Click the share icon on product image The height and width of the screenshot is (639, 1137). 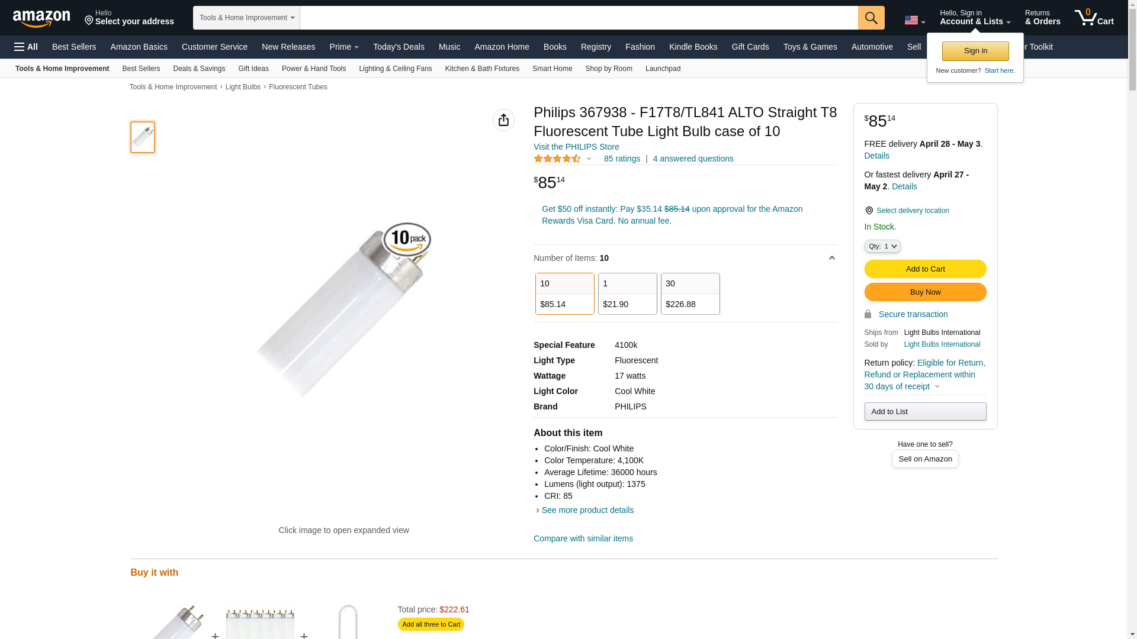click(503, 120)
